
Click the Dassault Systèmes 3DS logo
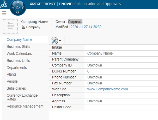(x=4, y=4)
